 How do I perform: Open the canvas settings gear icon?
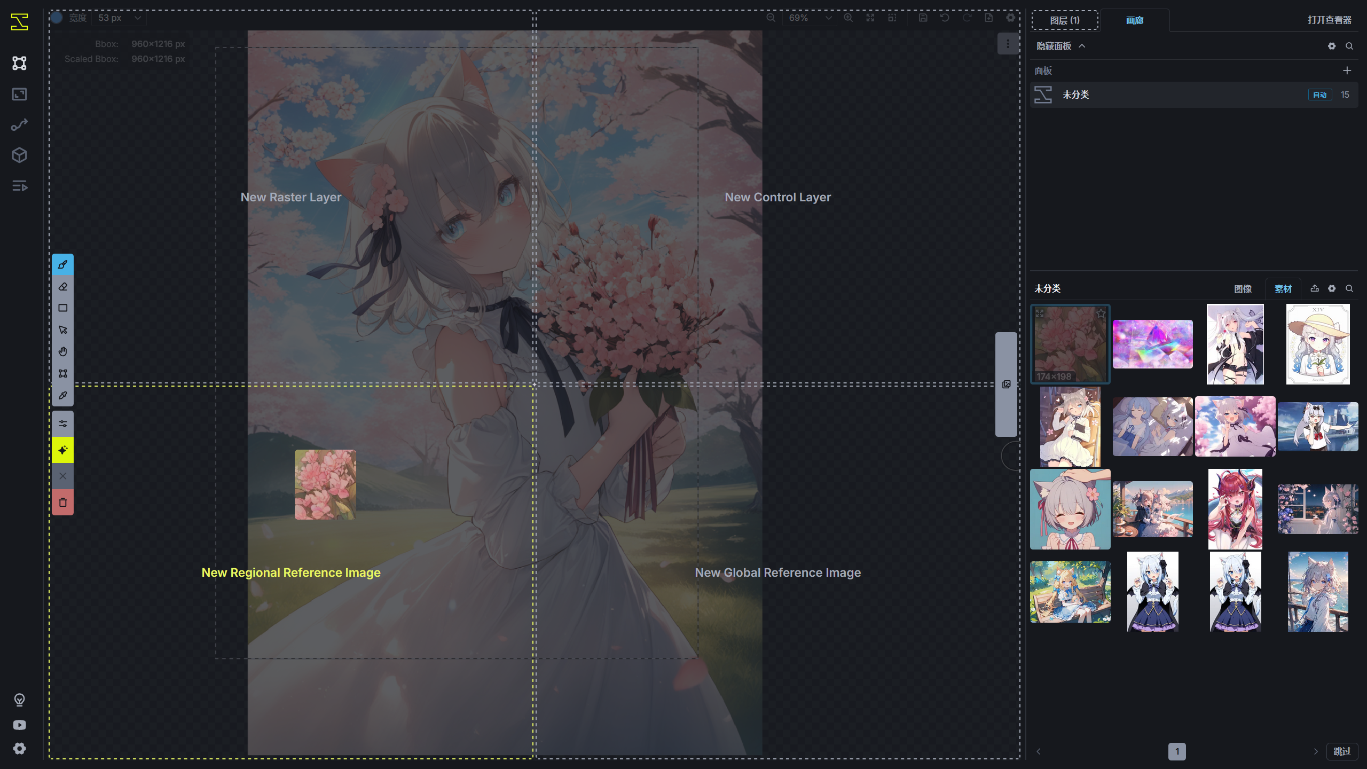(1010, 18)
